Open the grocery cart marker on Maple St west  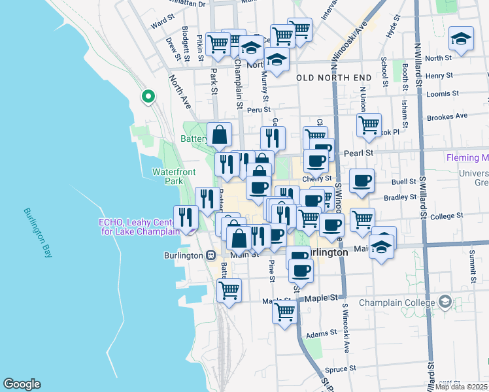click(x=229, y=291)
